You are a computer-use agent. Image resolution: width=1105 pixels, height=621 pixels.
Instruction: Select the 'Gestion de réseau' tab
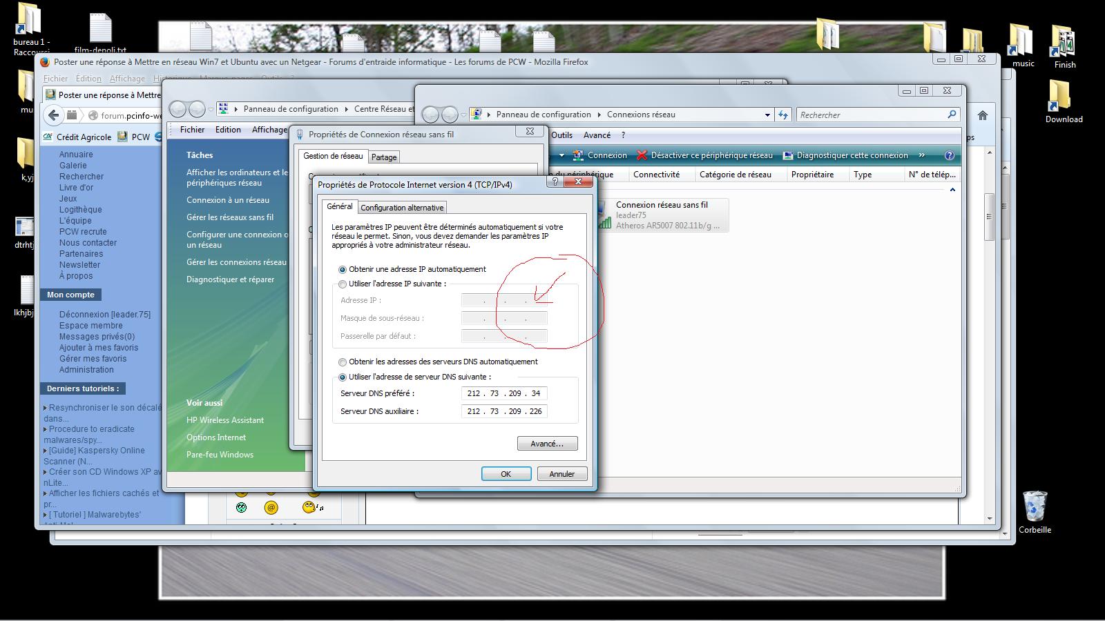333,156
